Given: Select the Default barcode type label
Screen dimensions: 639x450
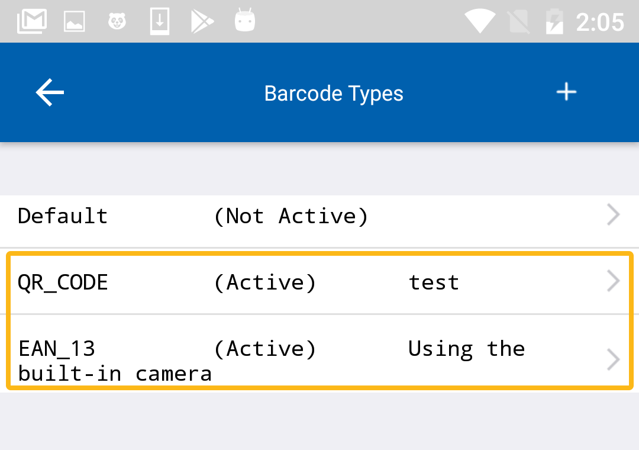Looking at the screenshot, I should (63, 216).
